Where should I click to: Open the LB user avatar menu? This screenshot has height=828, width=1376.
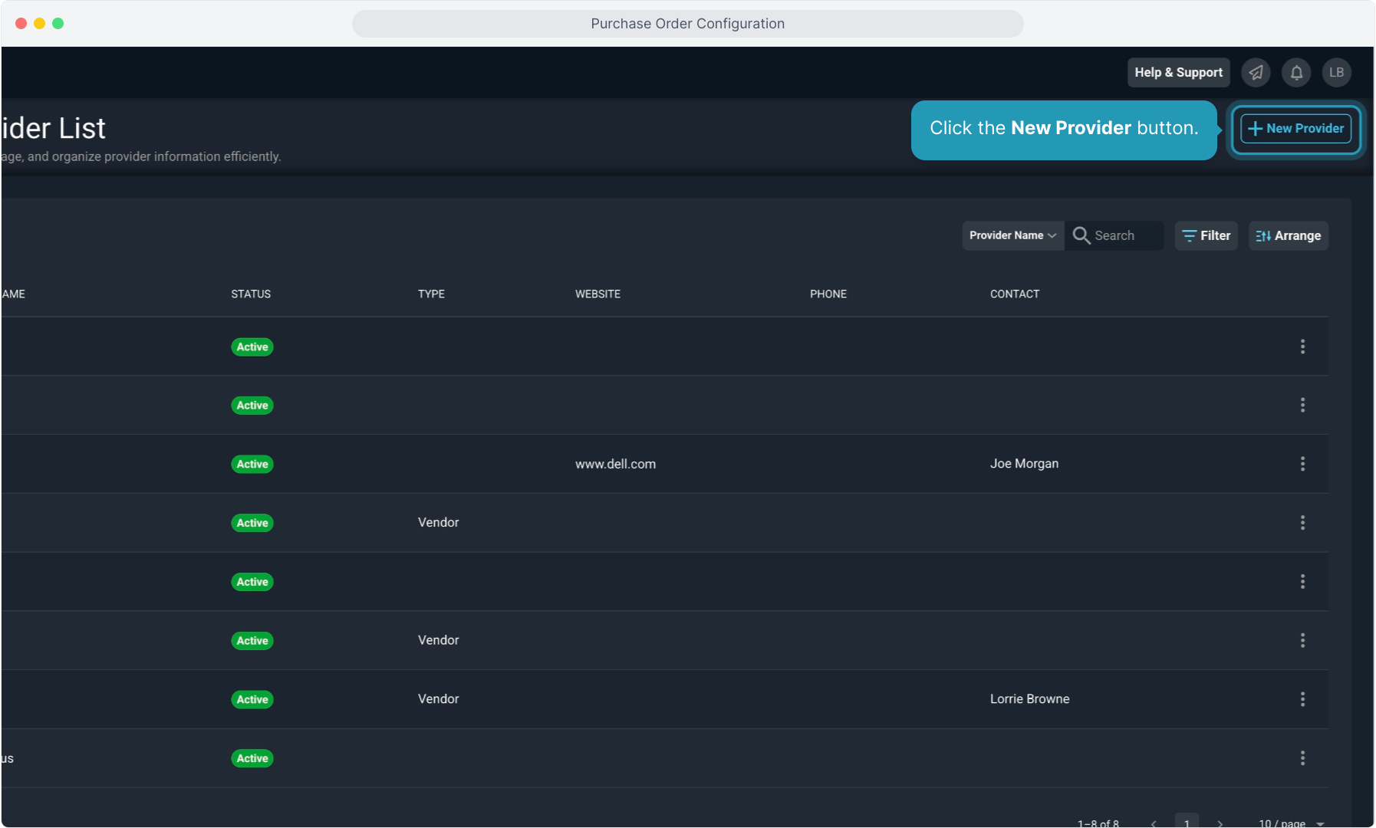tap(1336, 73)
